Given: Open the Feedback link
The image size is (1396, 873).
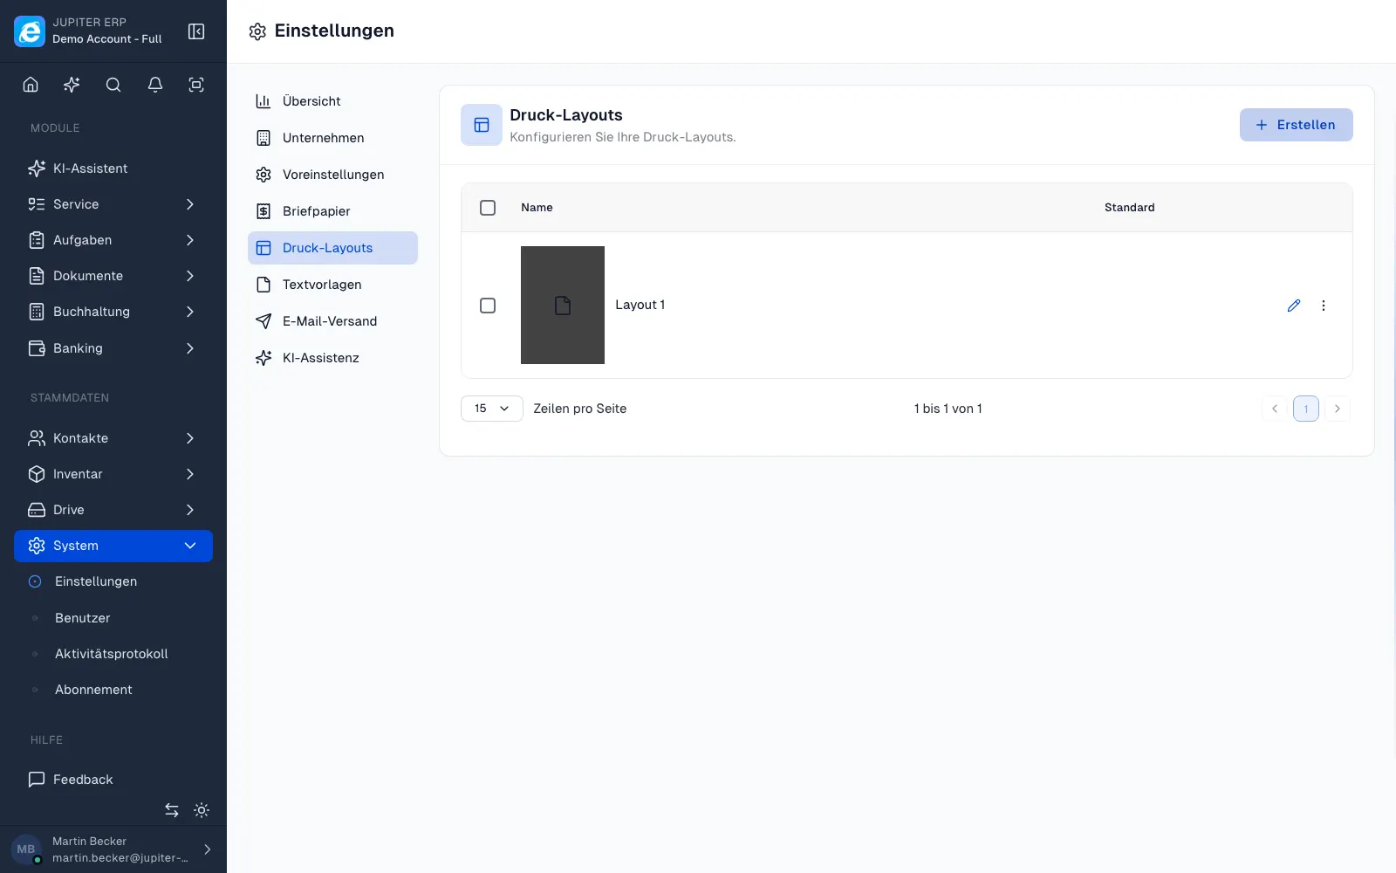Looking at the screenshot, I should point(113,780).
